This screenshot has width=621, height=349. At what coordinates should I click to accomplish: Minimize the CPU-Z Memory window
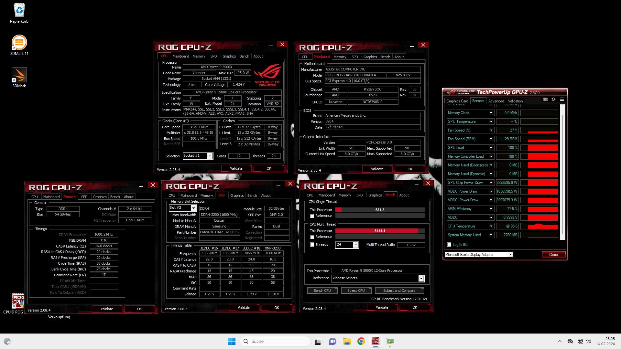tap(141, 186)
